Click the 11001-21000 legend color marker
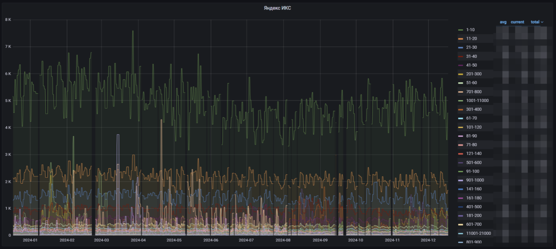The height and width of the screenshot is (249, 556). pos(460,233)
